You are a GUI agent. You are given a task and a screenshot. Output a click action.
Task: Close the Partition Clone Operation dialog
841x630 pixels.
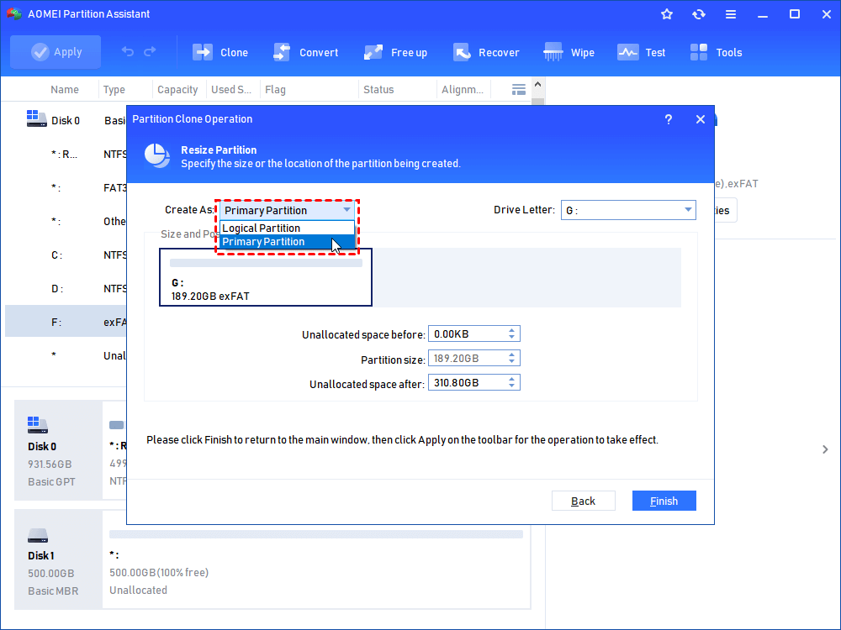point(701,119)
